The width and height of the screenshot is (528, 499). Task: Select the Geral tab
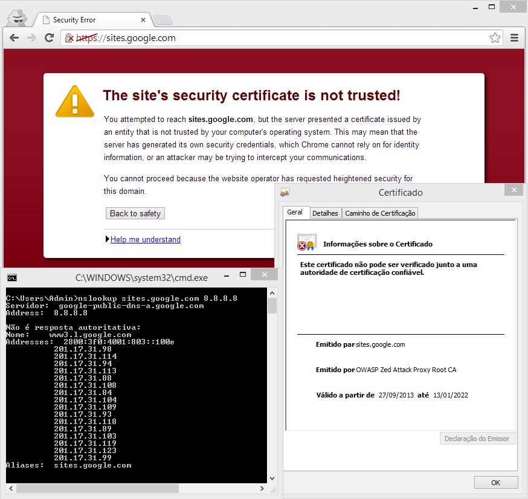point(295,213)
